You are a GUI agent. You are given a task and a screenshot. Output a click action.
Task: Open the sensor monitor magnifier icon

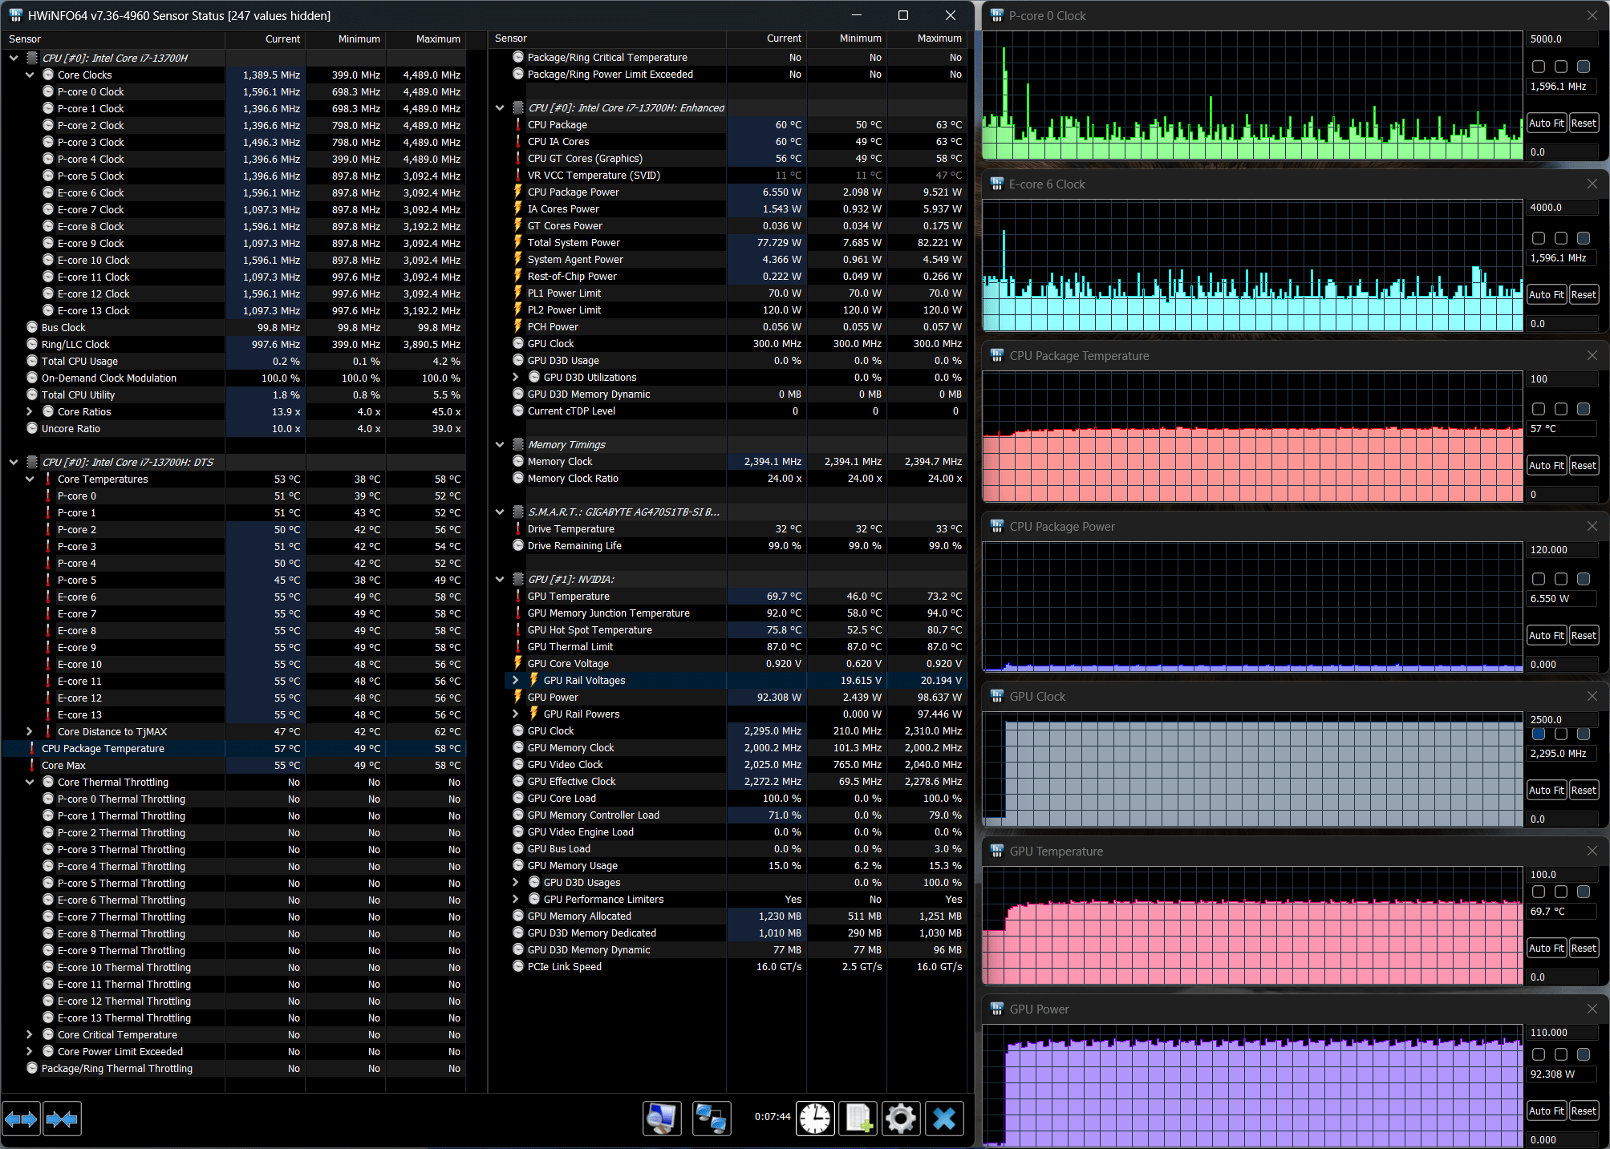[x=662, y=1119]
